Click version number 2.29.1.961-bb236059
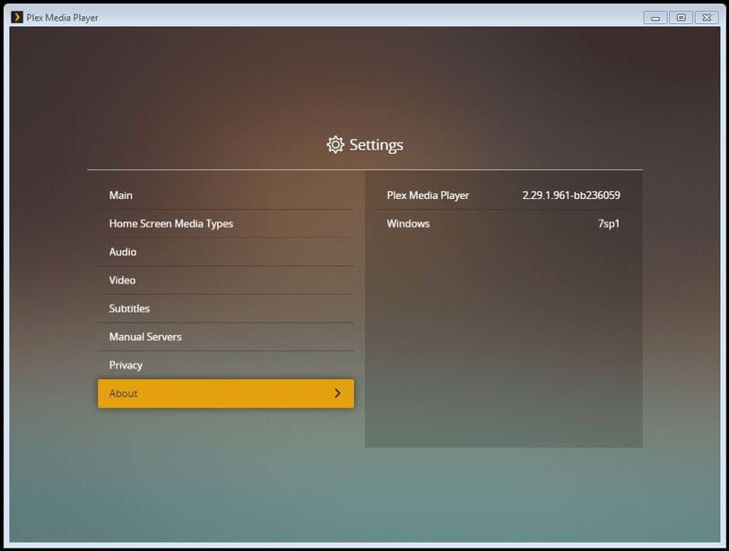729x551 pixels. (571, 195)
